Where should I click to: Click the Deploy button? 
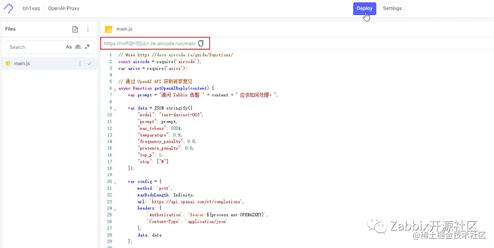[365, 9]
